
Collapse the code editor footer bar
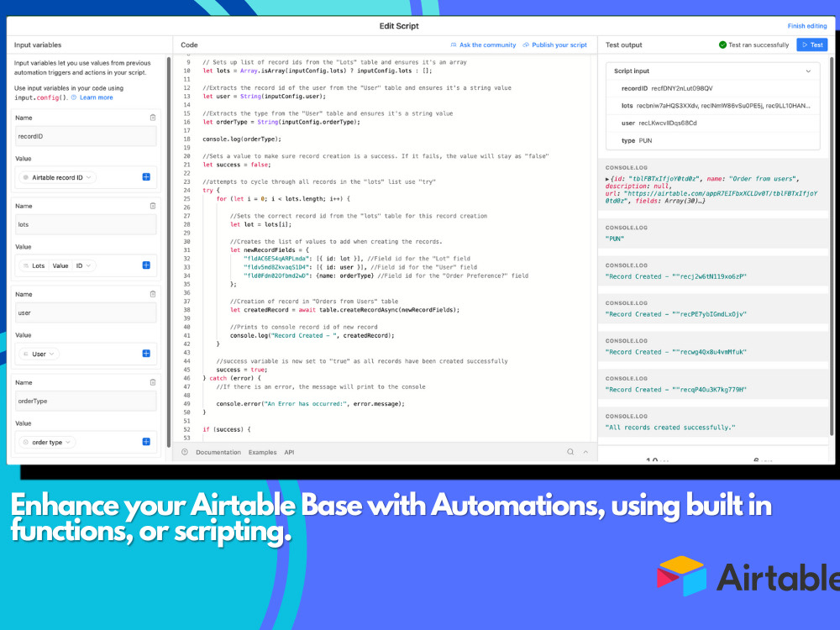(x=585, y=452)
